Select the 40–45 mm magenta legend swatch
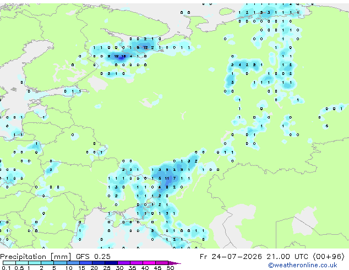 tap(149, 263)
